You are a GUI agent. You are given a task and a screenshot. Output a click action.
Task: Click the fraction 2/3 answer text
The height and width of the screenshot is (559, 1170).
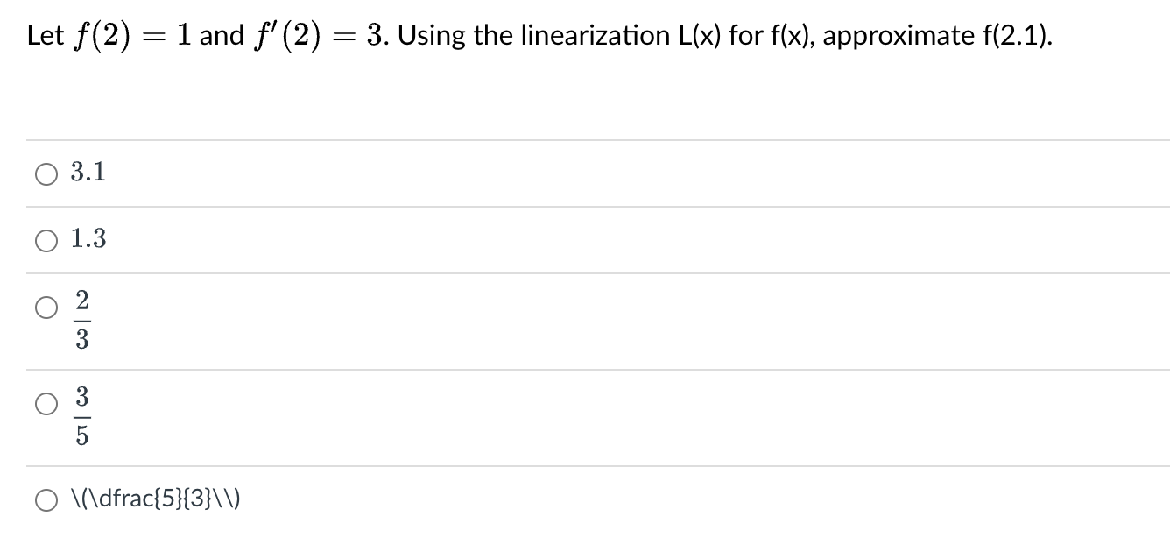(x=81, y=320)
